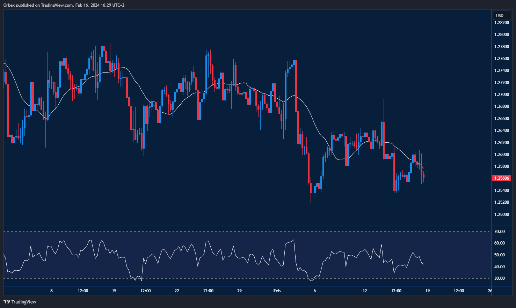The image size is (516, 308).
Task: Click the 50.00 label on RSI scale
Action: tap(500, 255)
